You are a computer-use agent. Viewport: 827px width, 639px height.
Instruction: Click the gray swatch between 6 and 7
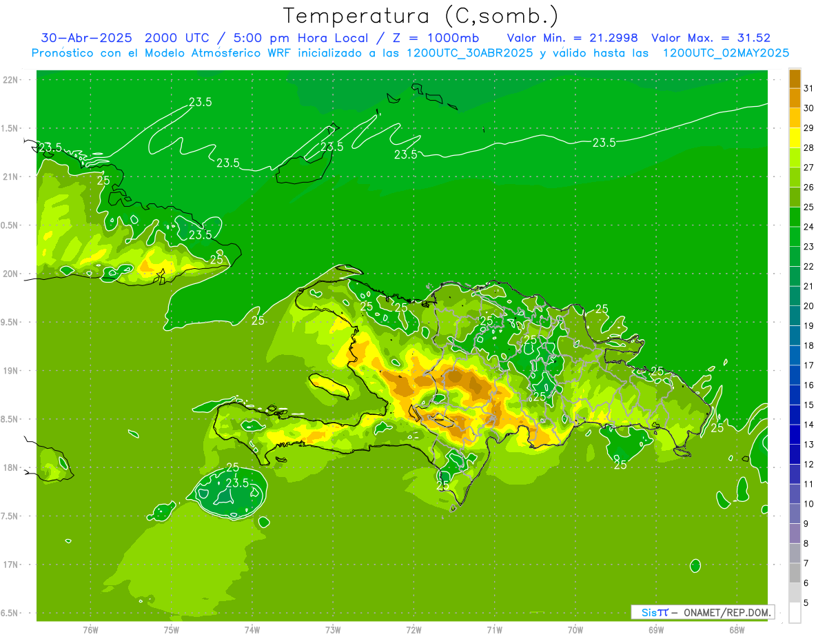click(x=795, y=573)
